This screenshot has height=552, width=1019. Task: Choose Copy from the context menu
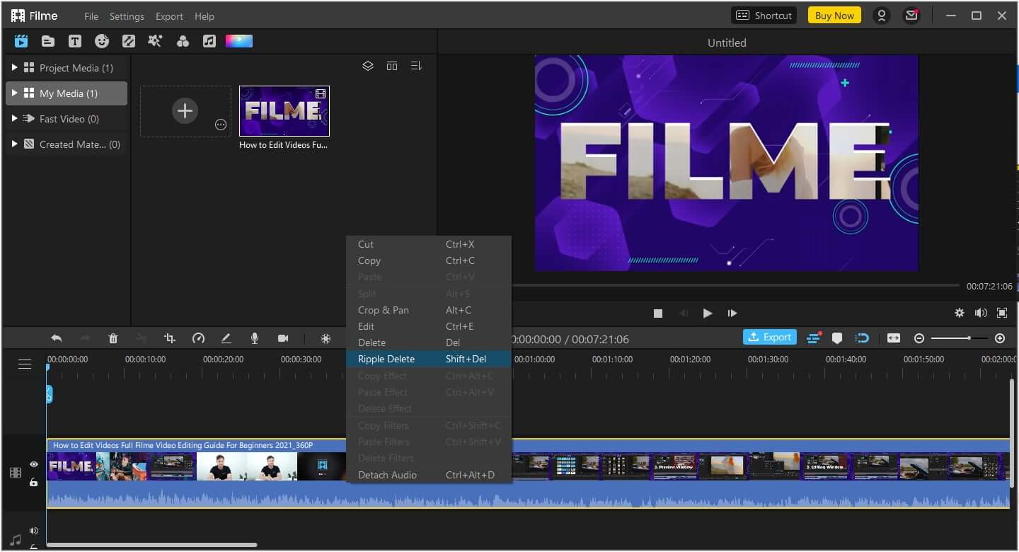point(429,260)
